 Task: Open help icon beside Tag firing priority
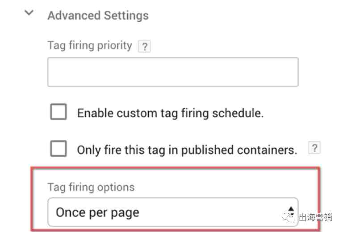tap(144, 47)
